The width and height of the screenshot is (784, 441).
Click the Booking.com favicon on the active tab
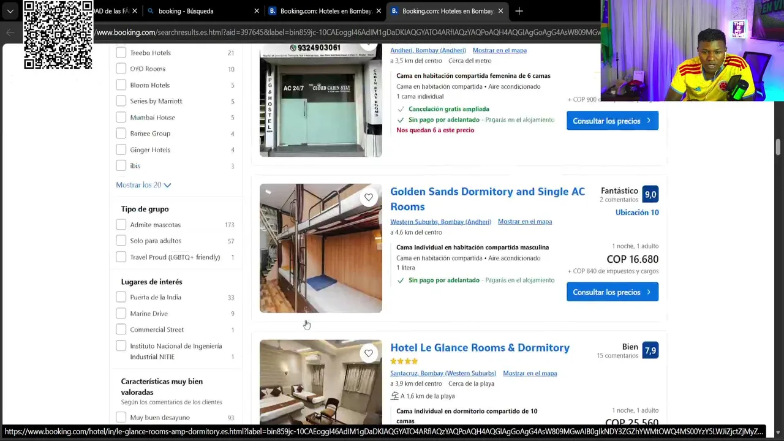tap(394, 11)
